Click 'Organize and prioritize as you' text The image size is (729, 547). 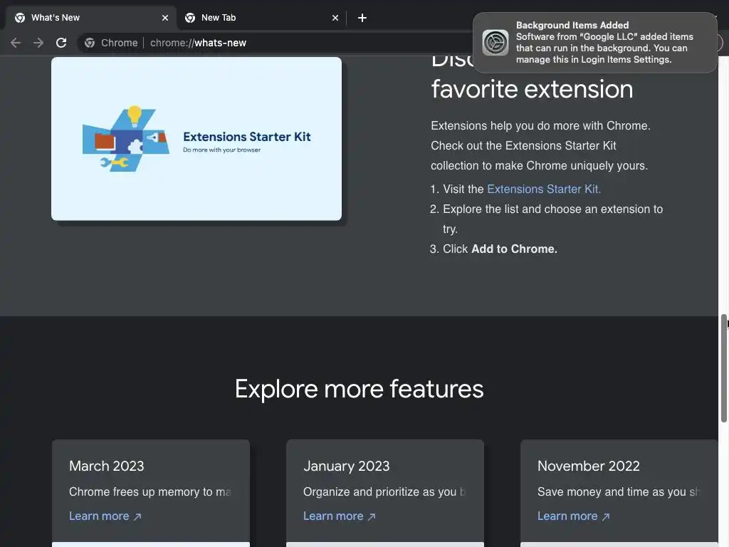[x=384, y=491]
